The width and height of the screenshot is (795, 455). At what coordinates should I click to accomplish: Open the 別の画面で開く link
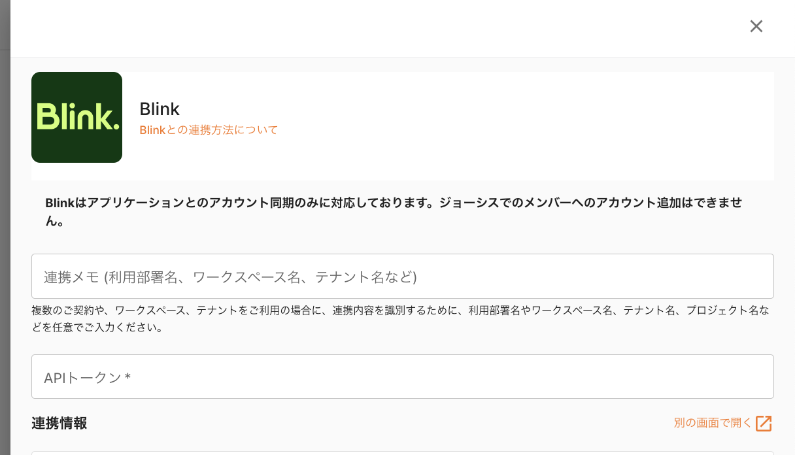click(x=713, y=423)
